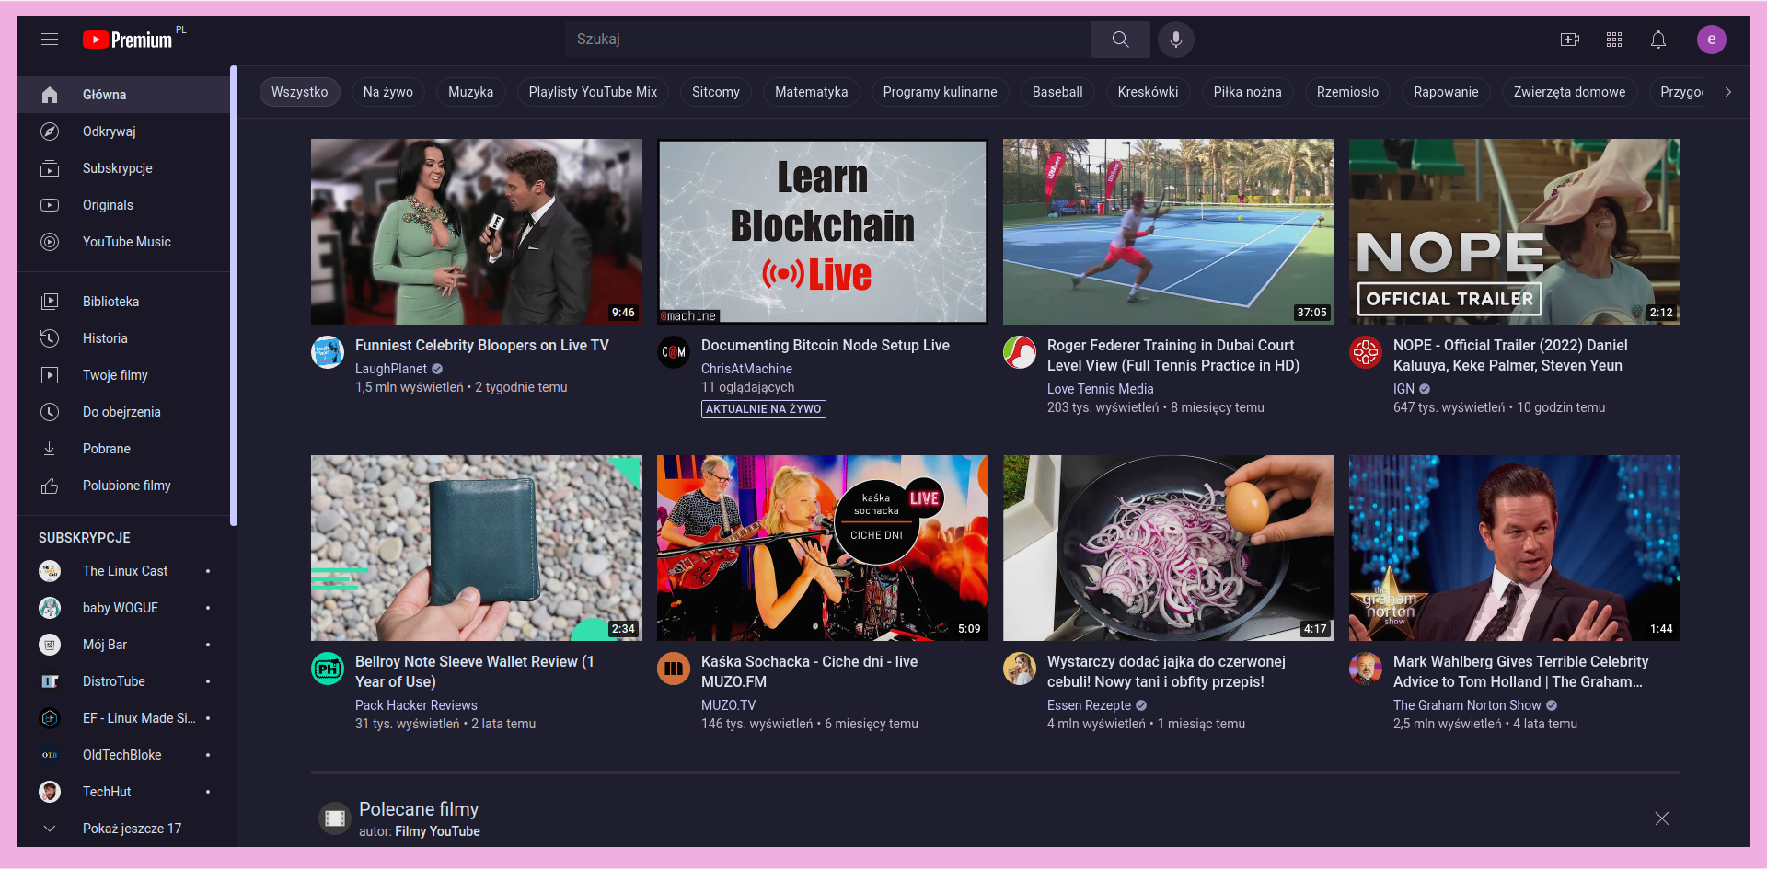Open Bellroy Note Sleeve Wallet Review title
The image size is (1767, 869).
pyautogui.click(x=474, y=671)
